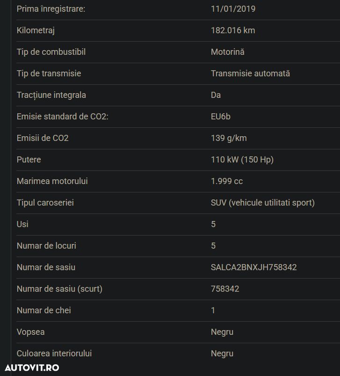Click the Transmisie automată value
340x376 pixels.
pos(250,74)
